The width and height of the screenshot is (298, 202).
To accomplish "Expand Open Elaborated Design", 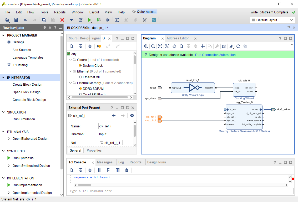I will (x=9, y=139).
